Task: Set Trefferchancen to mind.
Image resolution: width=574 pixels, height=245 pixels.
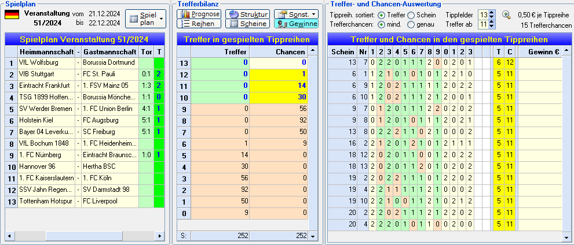Action: [x=382, y=25]
